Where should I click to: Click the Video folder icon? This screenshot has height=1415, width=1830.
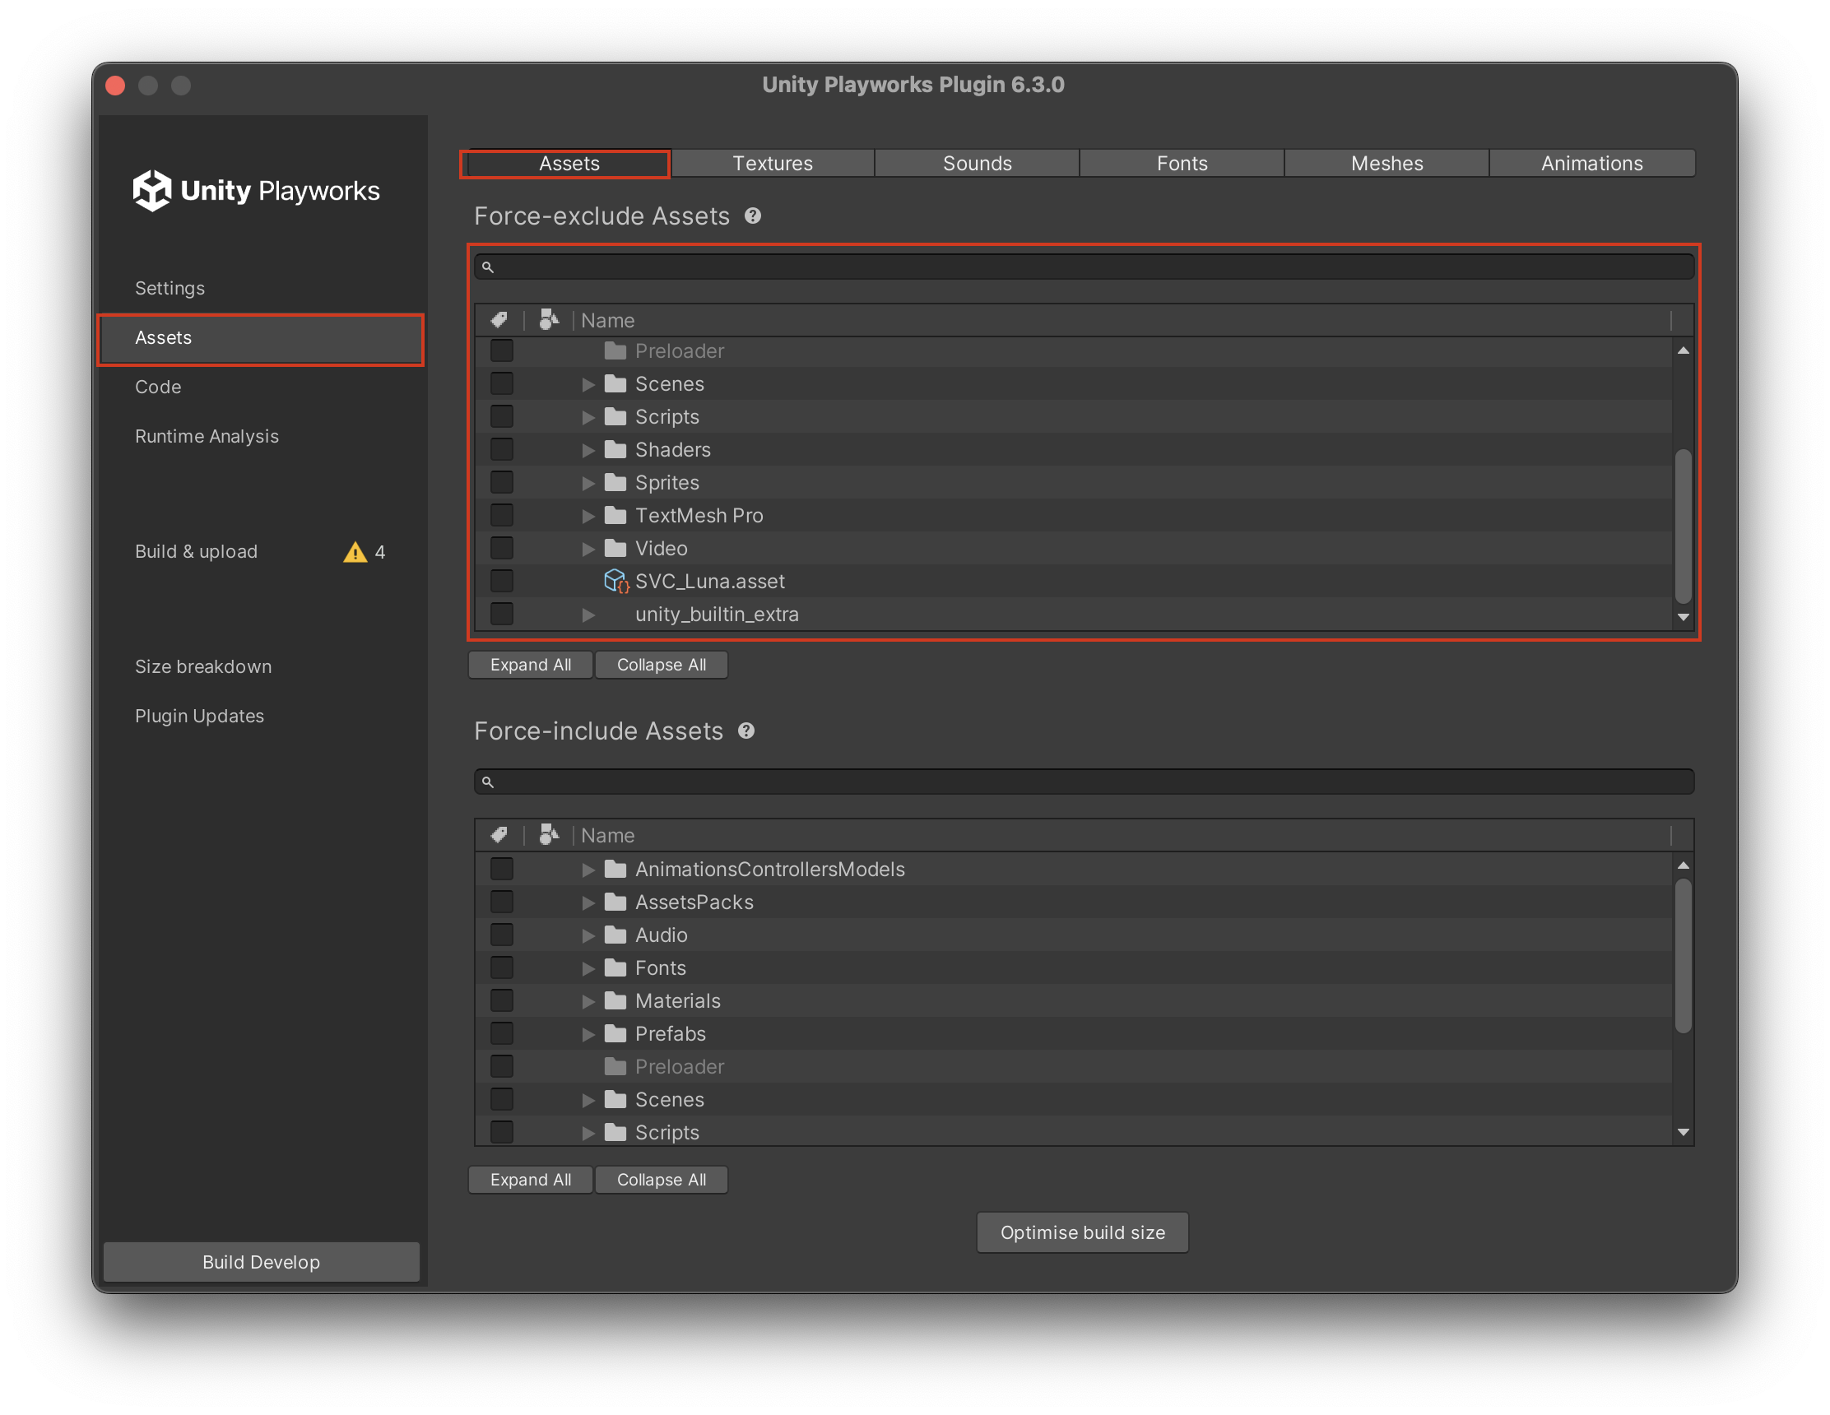[x=615, y=548]
